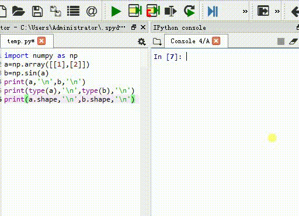Run file with green play button
This screenshot has height=216, width=299.
click(116, 11)
